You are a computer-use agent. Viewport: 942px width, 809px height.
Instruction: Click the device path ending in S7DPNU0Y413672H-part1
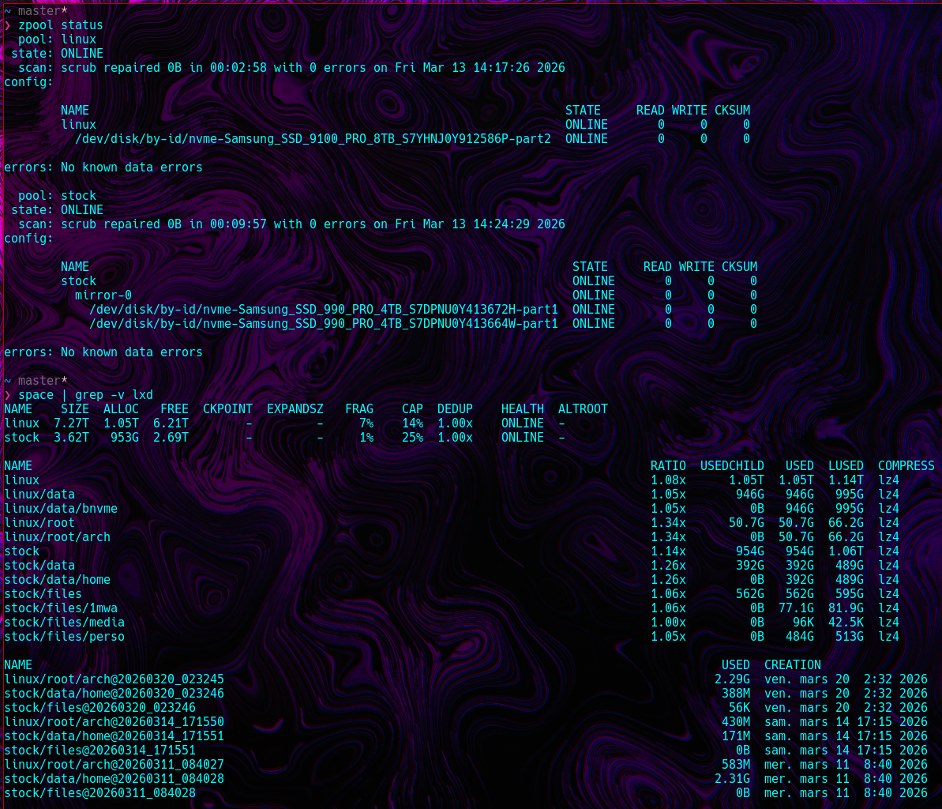click(324, 310)
